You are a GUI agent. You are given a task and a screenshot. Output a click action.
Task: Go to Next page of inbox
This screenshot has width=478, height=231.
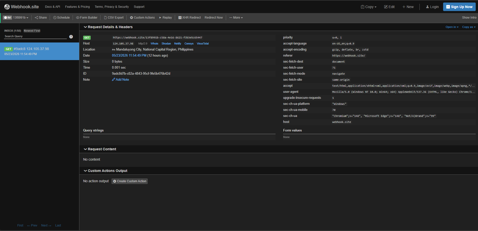(x=46, y=225)
